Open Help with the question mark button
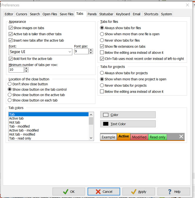Image resolution: width=195 pixels, height=198 pixels. tap(173, 192)
